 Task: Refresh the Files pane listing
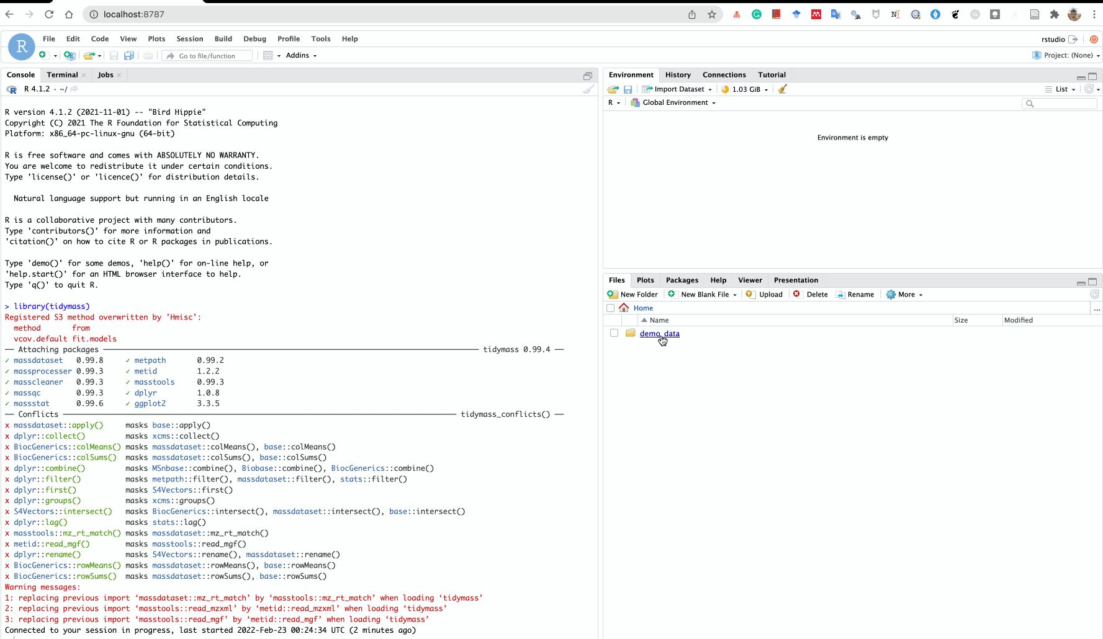pyautogui.click(x=1094, y=294)
